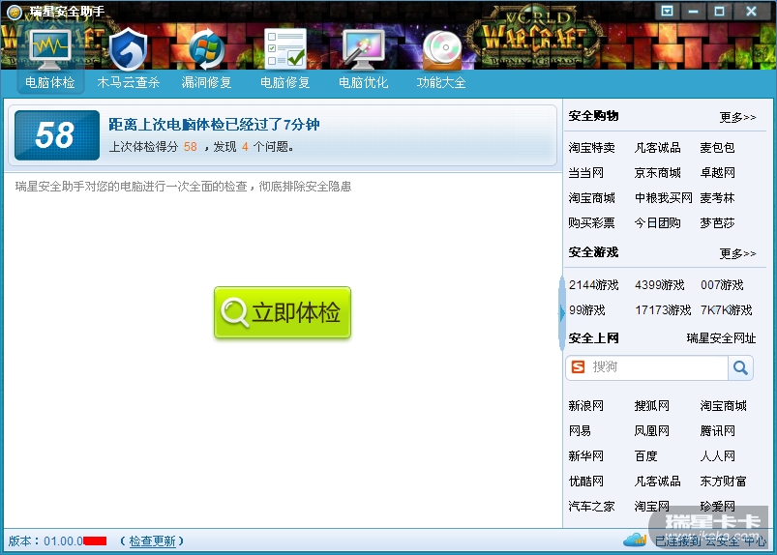This screenshot has height=555, width=777.
Task: Open the 007游戏 link
Action: (722, 285)
